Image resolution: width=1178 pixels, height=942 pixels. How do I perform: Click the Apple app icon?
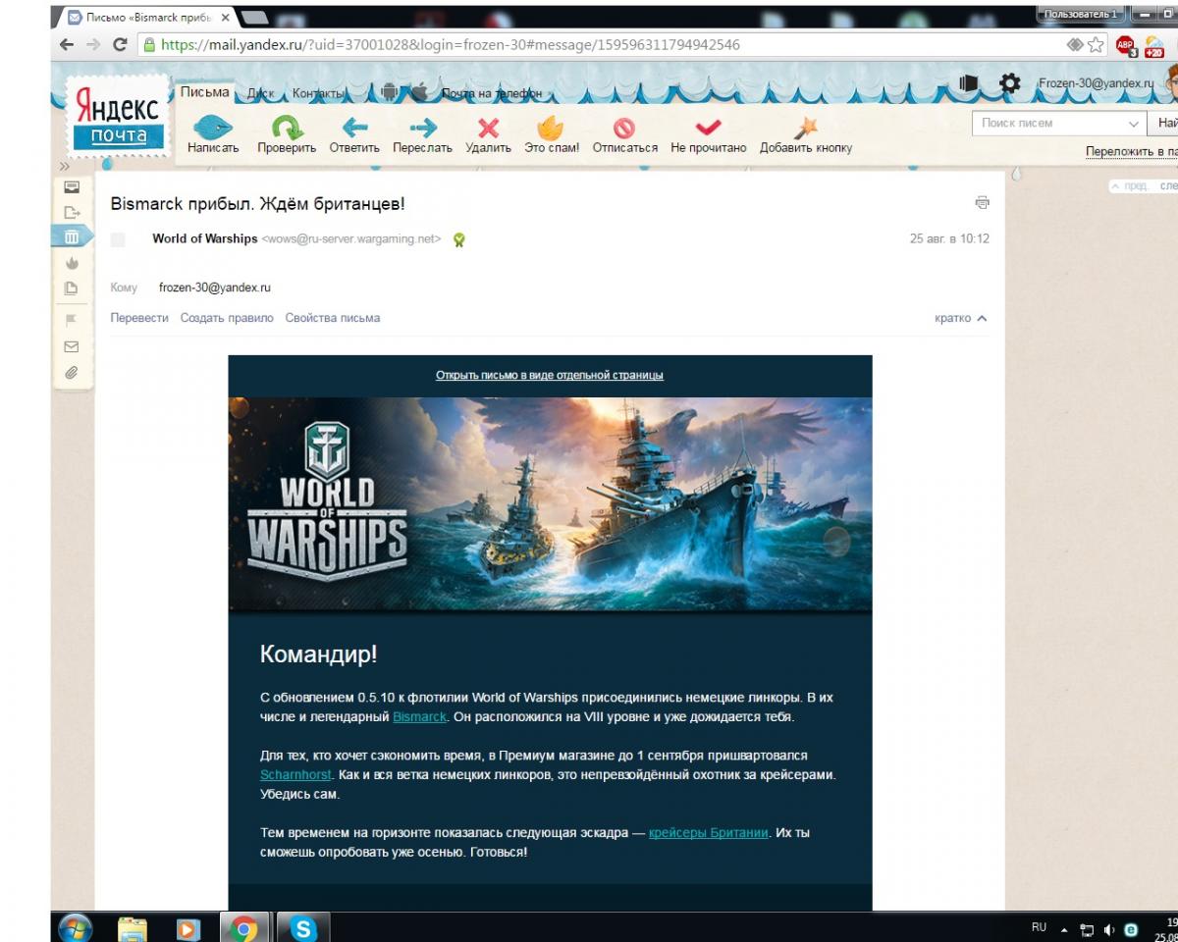click(x=419, y=92)
